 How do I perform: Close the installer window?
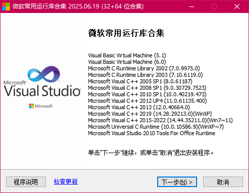coord(237,6)
